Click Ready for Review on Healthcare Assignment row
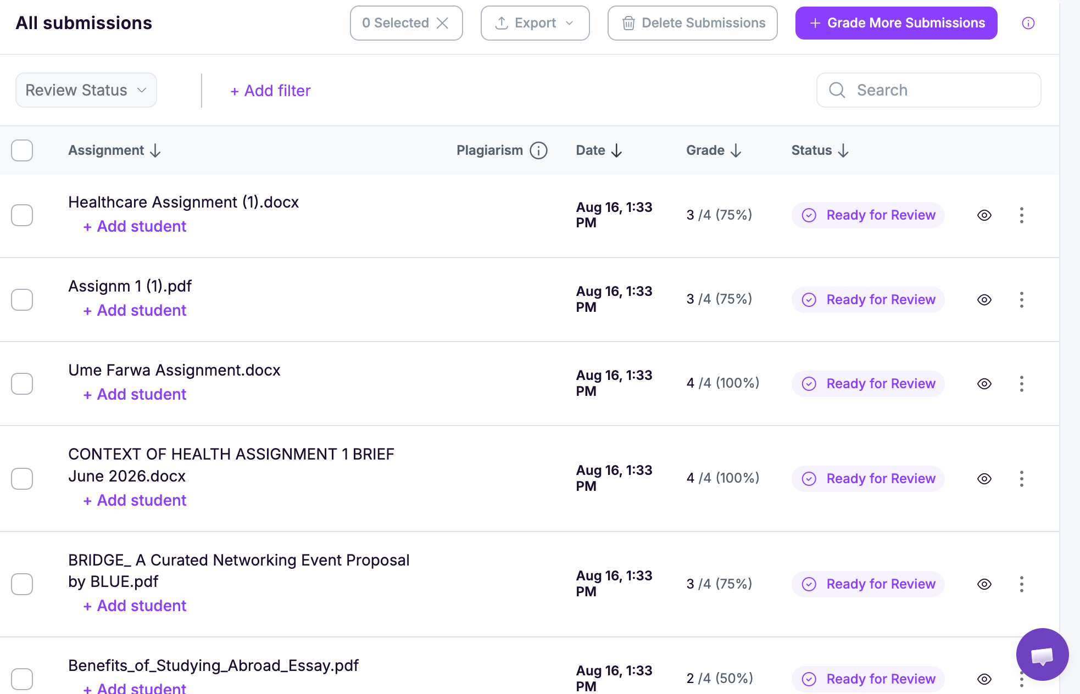The image size is (1080, 694). (868, 215)
